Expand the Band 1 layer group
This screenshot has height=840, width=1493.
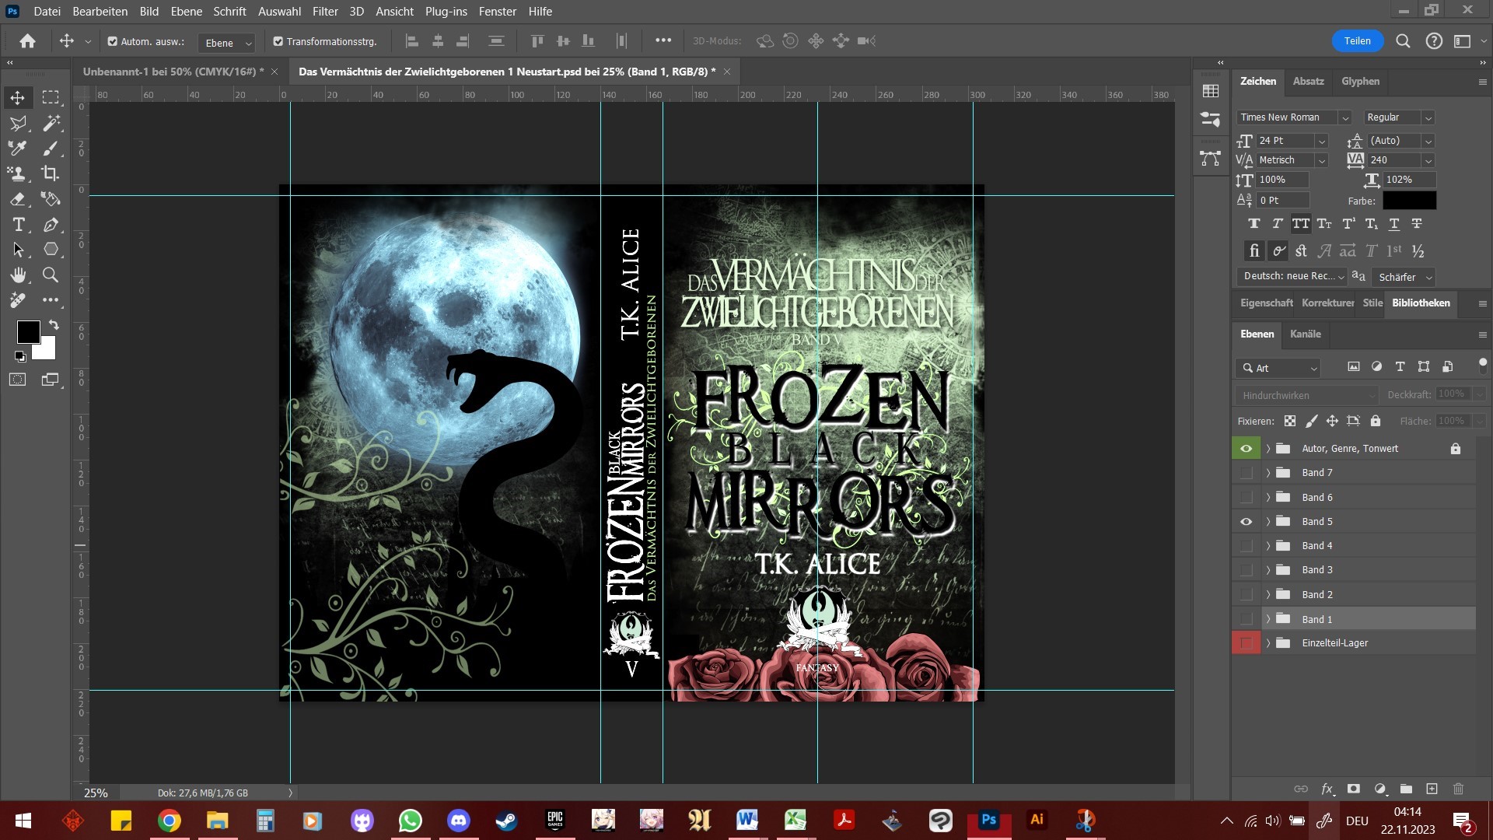tap(1268, 619)
